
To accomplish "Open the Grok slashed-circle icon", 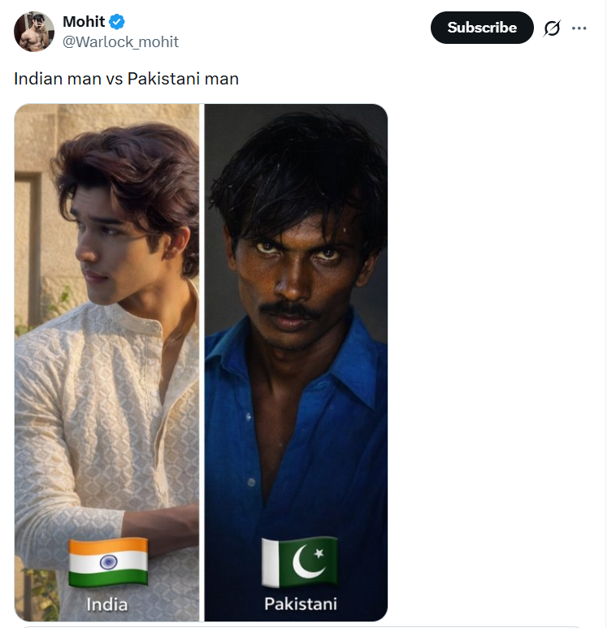I will 552,28.
